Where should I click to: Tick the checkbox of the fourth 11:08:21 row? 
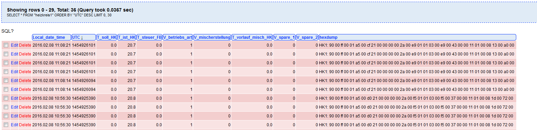6,72
